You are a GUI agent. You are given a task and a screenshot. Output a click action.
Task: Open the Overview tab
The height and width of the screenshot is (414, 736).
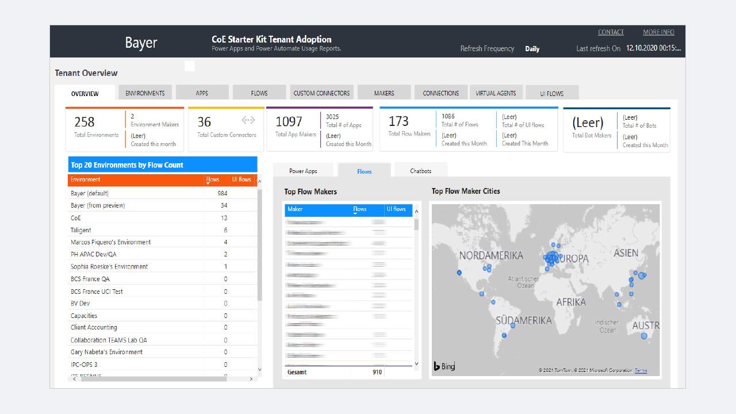coord(85,93)
